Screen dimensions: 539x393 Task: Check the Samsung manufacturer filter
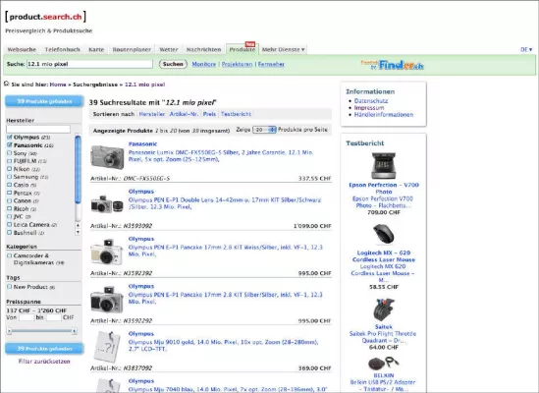(9, 177)
